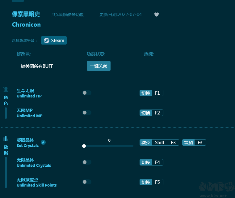Click the 像素黑暗史 game title
This screenshot has width=235, height=198.
tap(26, 14)
